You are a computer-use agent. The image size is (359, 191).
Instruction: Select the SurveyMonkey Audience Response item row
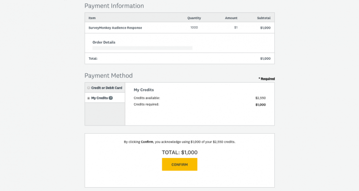[x=115, y=28]
